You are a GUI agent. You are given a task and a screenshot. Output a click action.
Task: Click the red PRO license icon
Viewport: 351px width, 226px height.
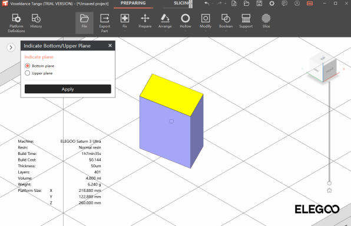tap(310, 4)
